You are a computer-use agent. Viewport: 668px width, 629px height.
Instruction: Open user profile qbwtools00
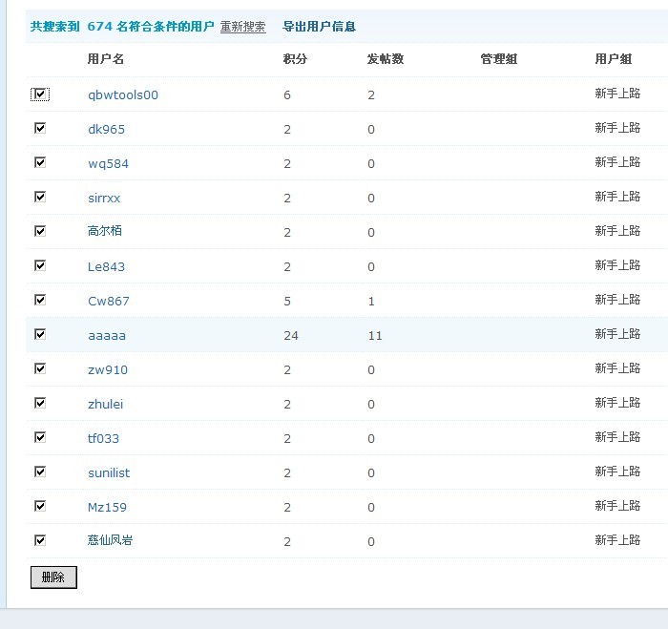click(x=123, y=95)
